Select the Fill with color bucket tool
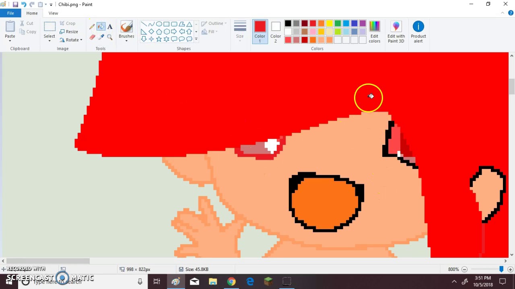 click(101, 26)
